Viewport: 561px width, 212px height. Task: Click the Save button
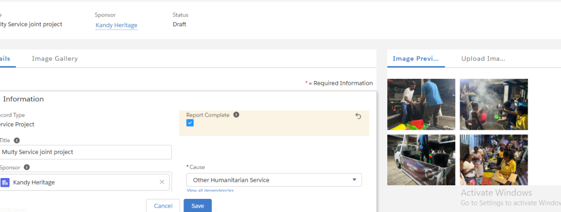[197, 205]
